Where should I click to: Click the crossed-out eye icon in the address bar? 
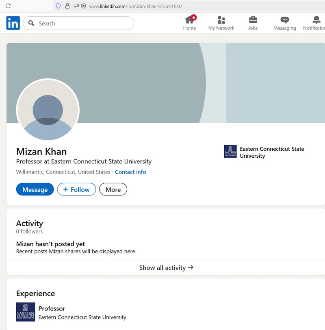click(x=83, y=6)
